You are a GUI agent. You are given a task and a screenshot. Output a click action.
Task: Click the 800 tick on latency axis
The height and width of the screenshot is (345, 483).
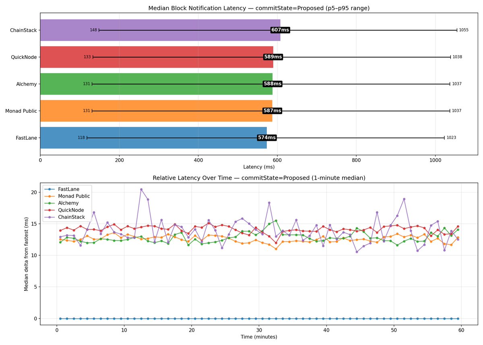click(x=356, y=160)
